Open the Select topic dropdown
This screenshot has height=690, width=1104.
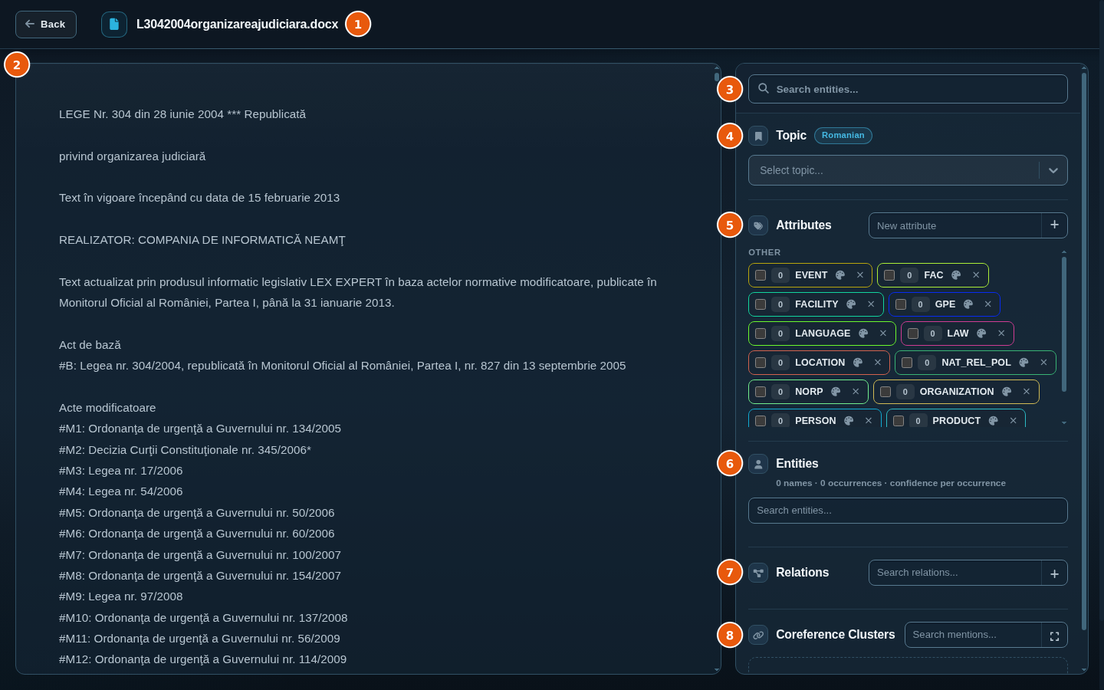coord(908,170)
